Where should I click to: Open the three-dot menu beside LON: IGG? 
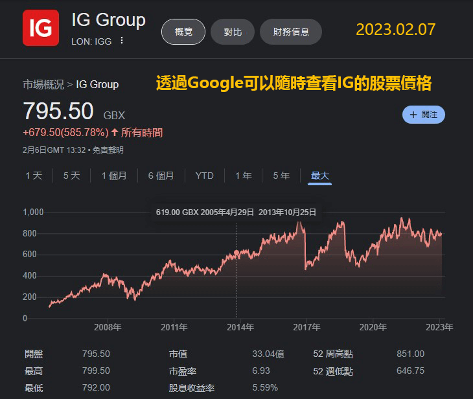tap(121, 41)
